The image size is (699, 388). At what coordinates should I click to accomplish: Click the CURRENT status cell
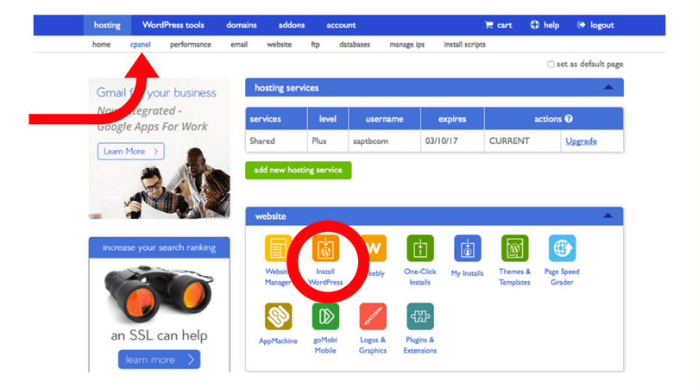[x=522, y=141]
